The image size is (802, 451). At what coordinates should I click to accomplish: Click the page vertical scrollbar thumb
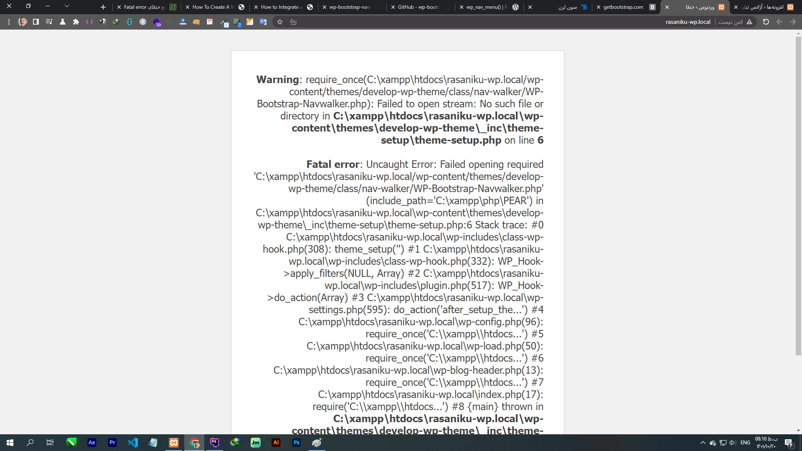(798, 196)
